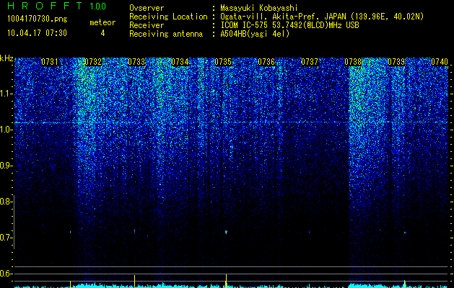This screenshot has height=288, width=454.
Task: Click the receiver text ICOM IC-575 53.7492 MHz
Action: tap(289, 25)
